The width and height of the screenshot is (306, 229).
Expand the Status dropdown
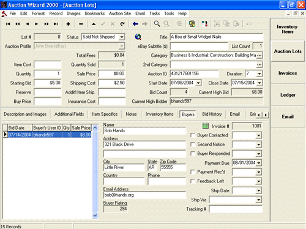(122, 37)
